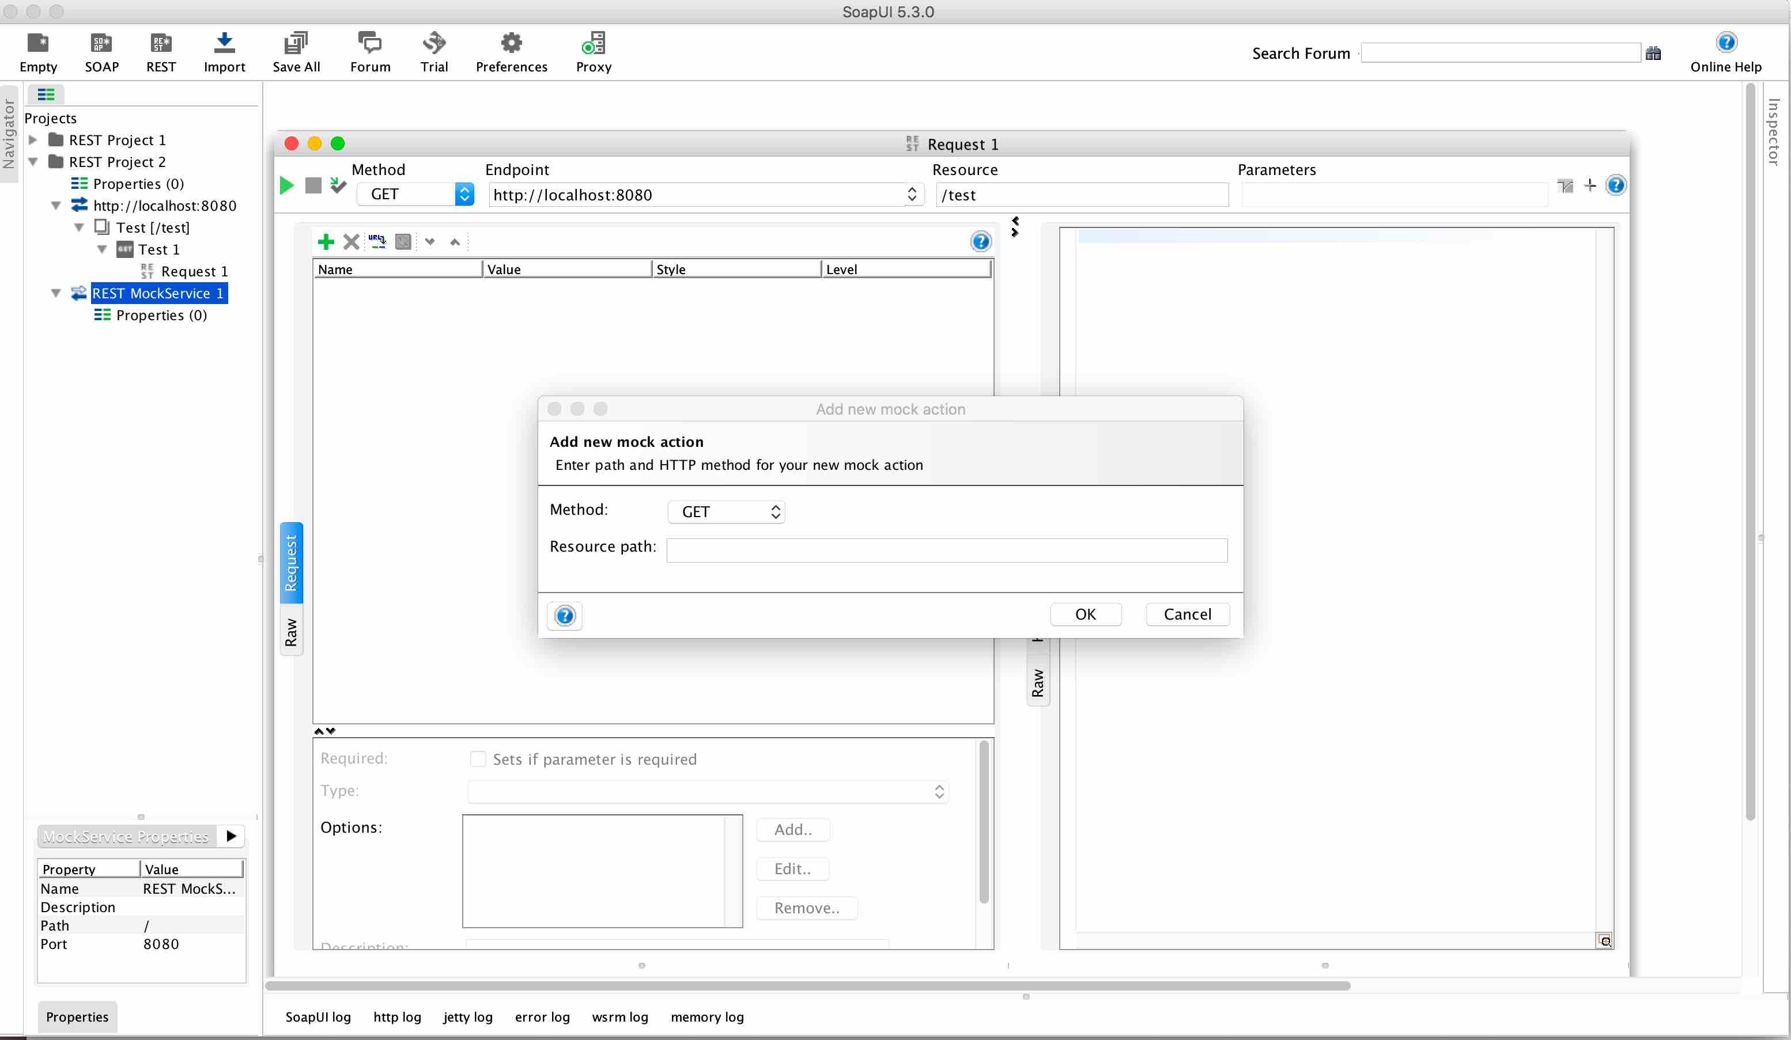The width and height of the screenshot is (1791, 1040).
Task: Open the wsrm log tab
Action: [619, 1018]
